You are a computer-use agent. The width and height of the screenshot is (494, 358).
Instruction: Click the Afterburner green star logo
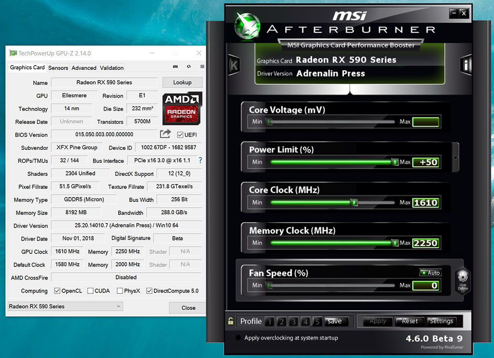pyautogui.click(x=247, y=26)
